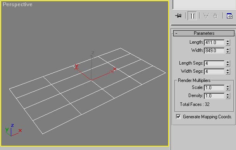The width and height of the screenshot is (236, 150).
Task: Click Width Segs input field
Action: pos(214,72)
